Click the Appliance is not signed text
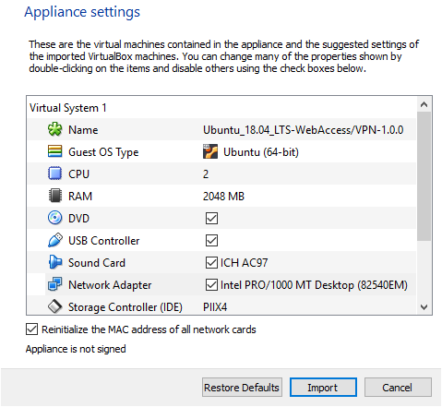The image size is (442, 407). coord(76,349)
